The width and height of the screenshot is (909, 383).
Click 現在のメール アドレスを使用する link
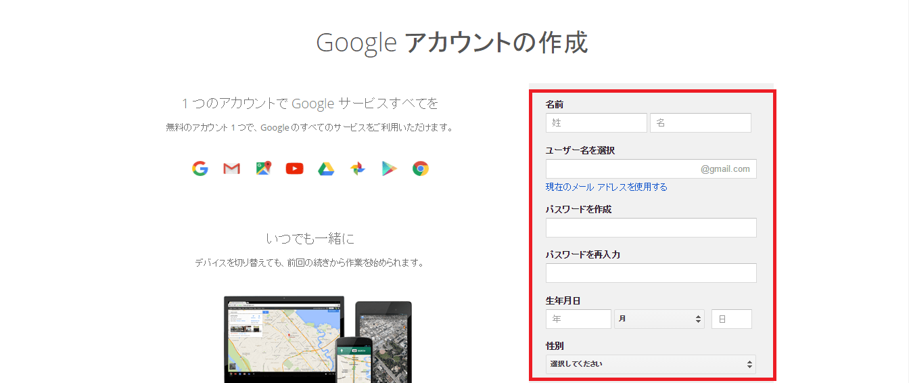coord(607,187)
